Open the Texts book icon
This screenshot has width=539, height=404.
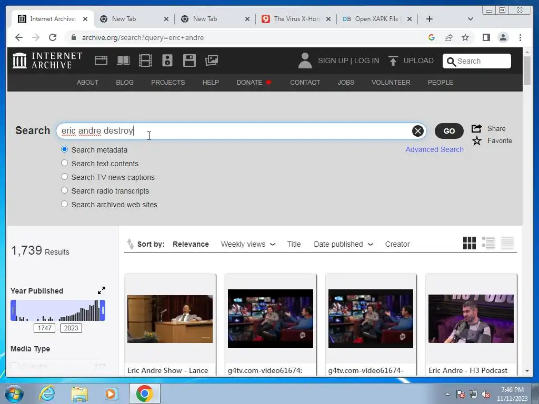pyautogui.click(x=123, y=60)
